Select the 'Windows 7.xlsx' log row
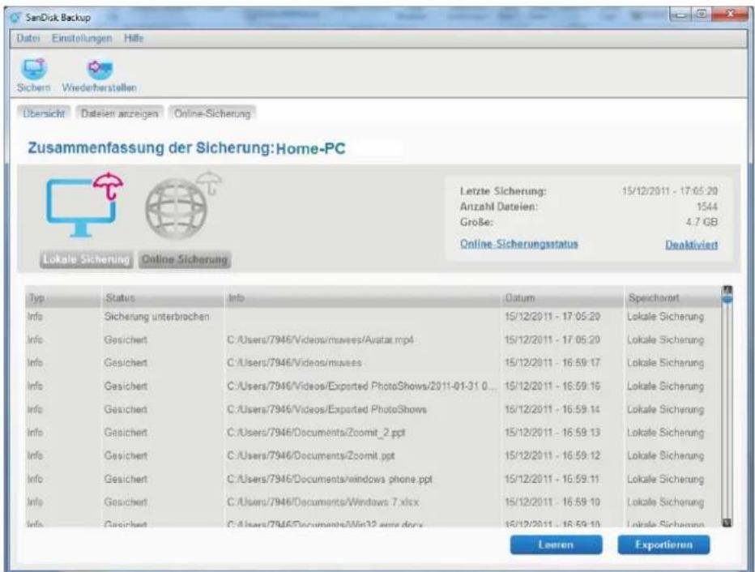The width and height of the screenshot is (755, 572). (x=373, y=502)
